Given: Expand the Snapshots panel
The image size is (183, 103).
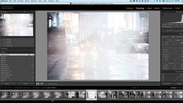Looking at the screenshot, I should 17,49.
